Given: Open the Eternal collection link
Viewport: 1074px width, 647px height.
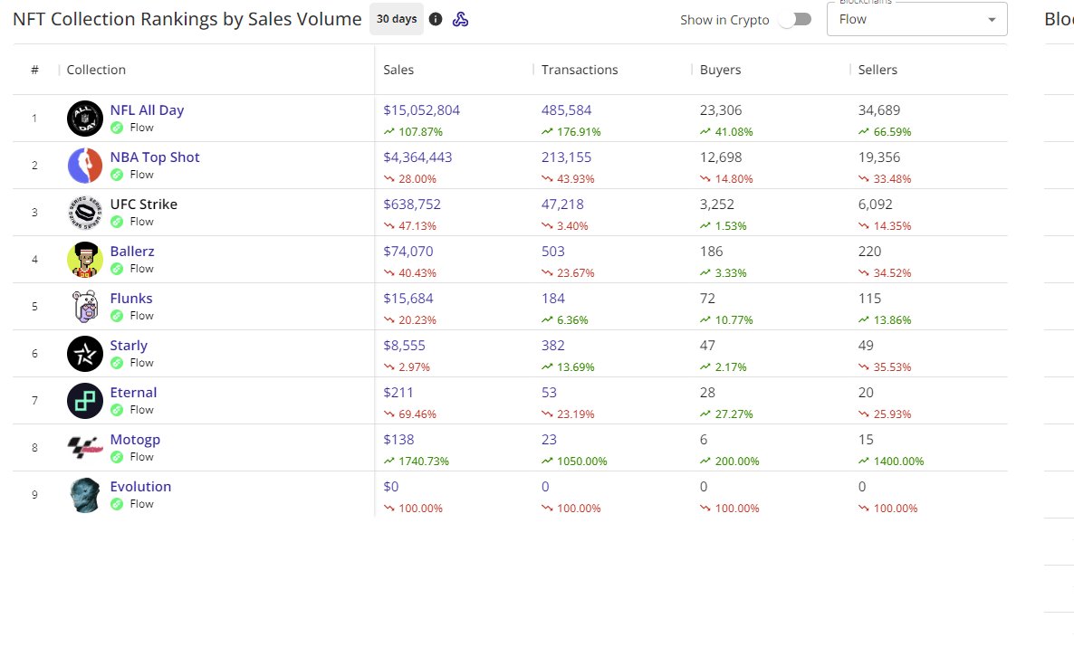Looking at the screenshot, I should point(133,393).
